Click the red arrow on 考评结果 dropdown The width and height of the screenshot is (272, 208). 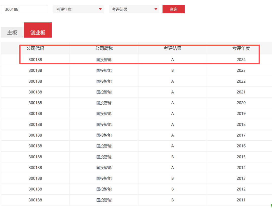tap(156, 9)
